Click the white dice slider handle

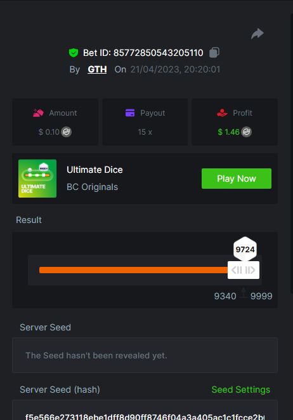pos(244,270)
